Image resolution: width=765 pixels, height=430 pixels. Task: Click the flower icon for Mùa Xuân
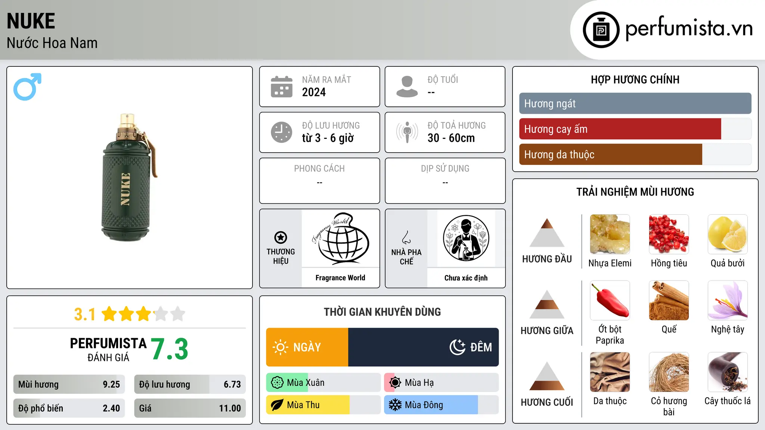[277, 383]
